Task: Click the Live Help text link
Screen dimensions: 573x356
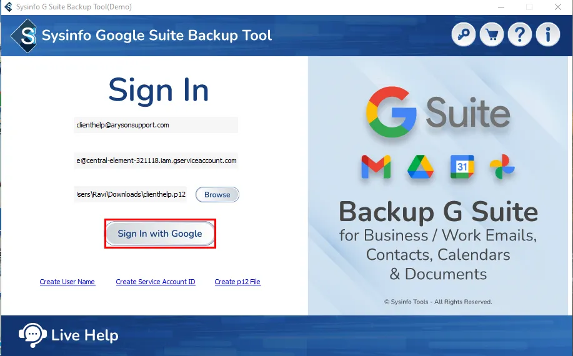Action: click(x=85, y=335)
